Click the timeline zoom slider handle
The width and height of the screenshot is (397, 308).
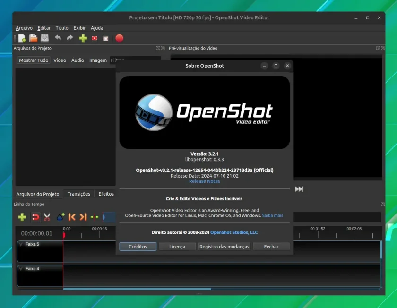click(x=104, y=217)
